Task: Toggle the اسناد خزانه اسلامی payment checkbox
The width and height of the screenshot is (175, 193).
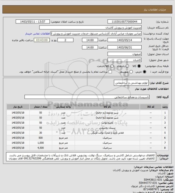Action: (x=110, y=72)
